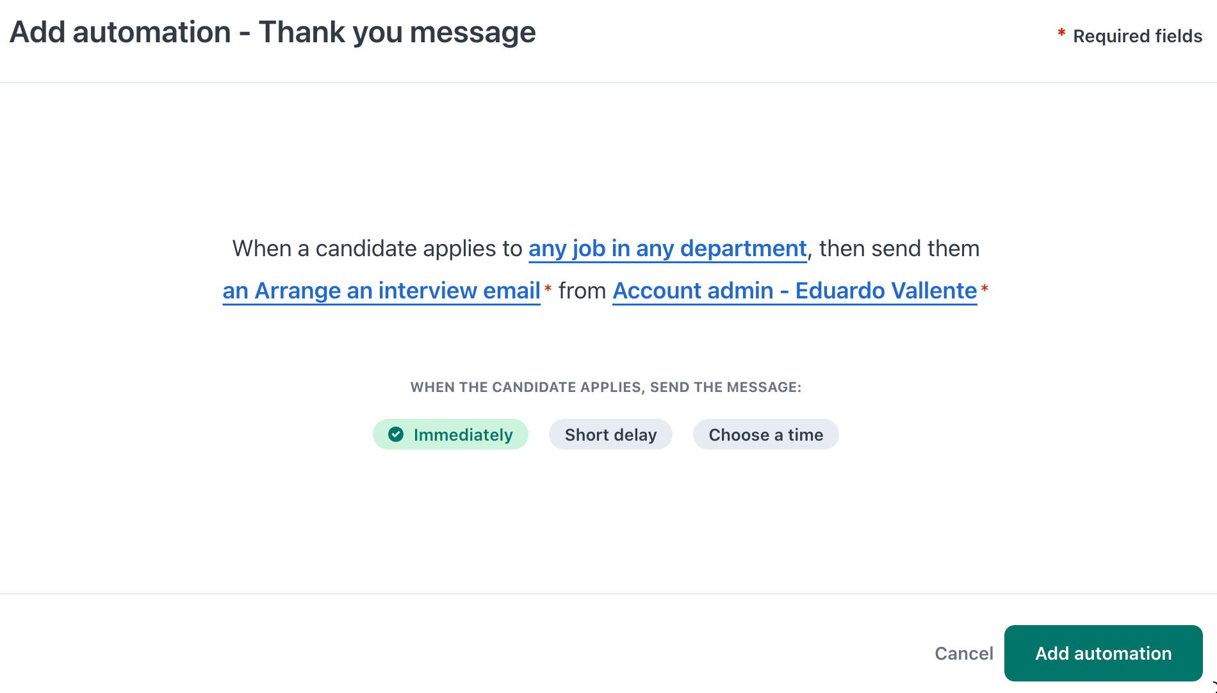Screen dimensions: 1217x693
Task: Click the When a candidate applies to text
Action: (377, 249)
